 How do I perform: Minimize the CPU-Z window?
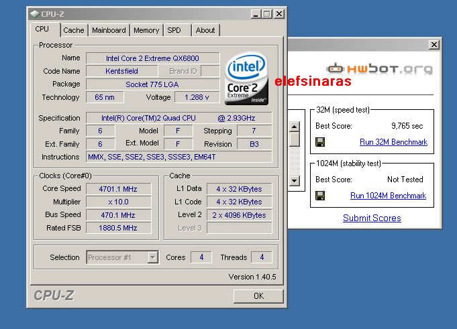[256, 13]
